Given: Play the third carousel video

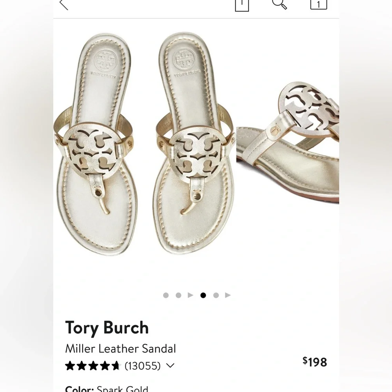Looking at the screenshot, I should [190, 295].
